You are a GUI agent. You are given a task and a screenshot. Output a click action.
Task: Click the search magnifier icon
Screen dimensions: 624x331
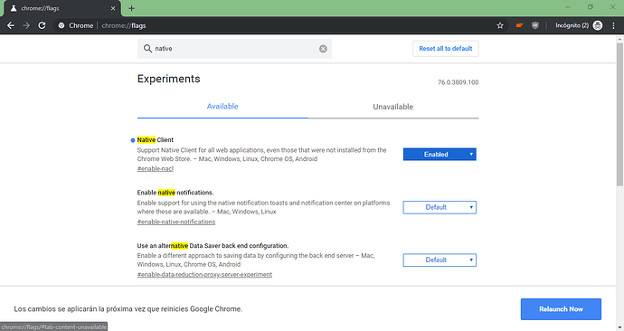[147, 49]
